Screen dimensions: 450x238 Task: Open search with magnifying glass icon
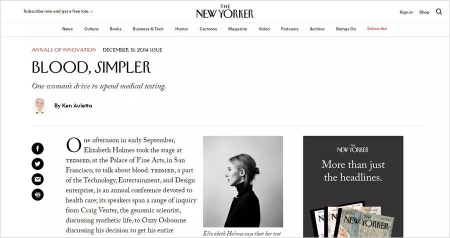(439, 11)
